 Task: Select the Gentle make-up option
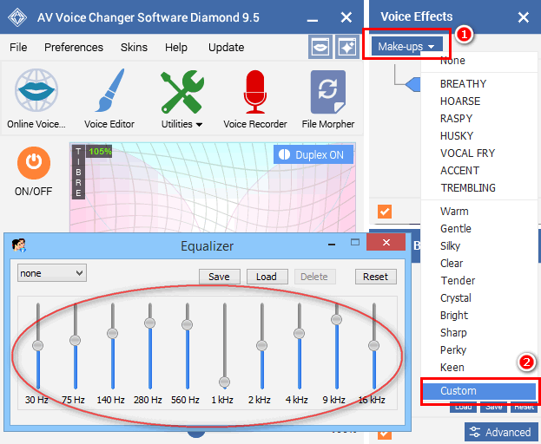(x=479, y=228)
